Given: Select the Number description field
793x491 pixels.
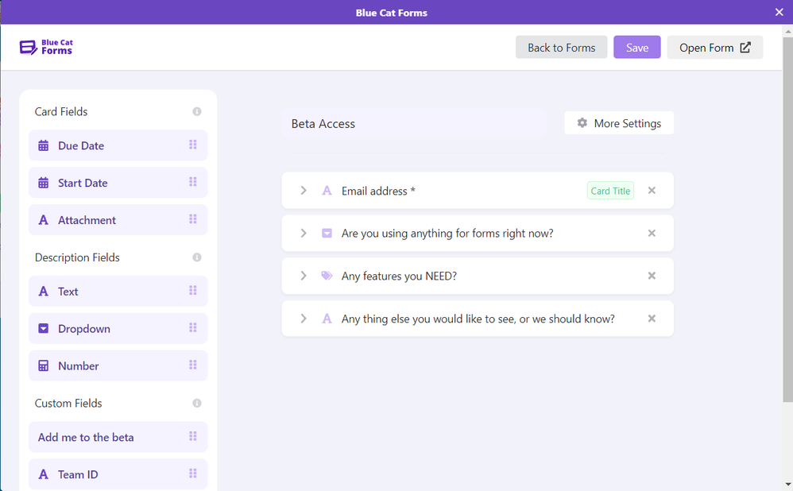Looking at the screenshot, I should tap(118, 365).
